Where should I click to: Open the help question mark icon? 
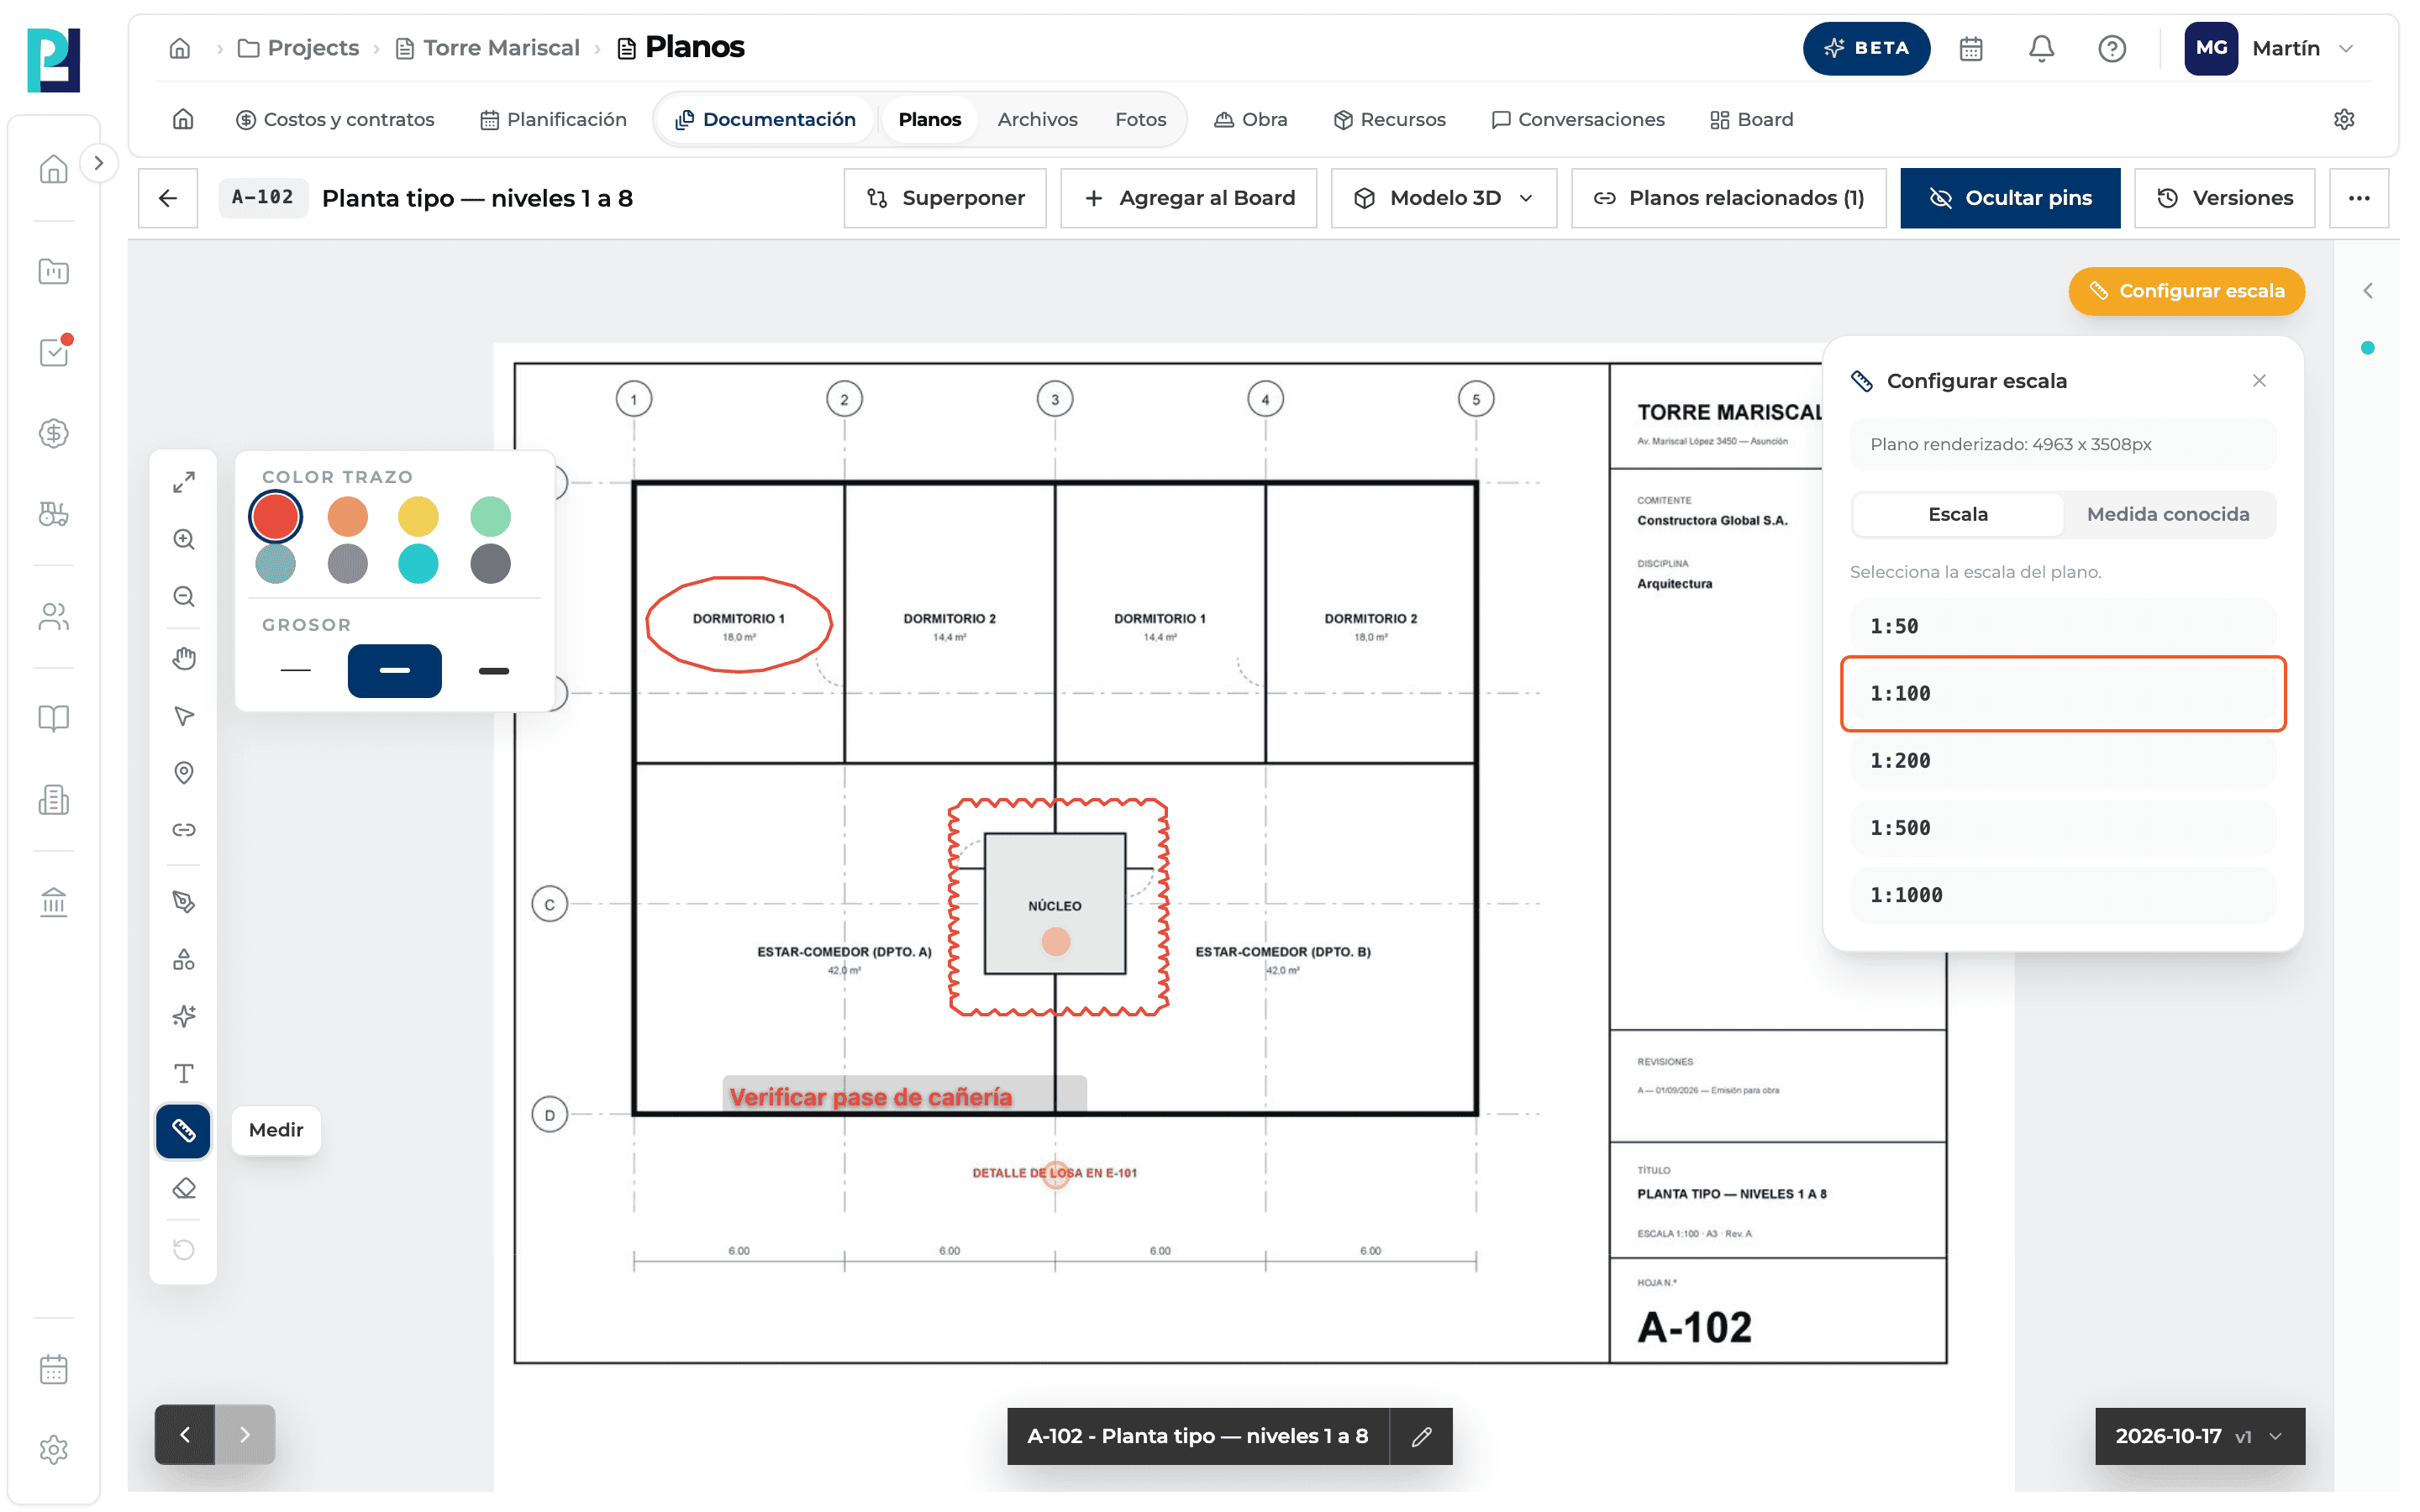pyautogui.click(x=2111, y=48)
